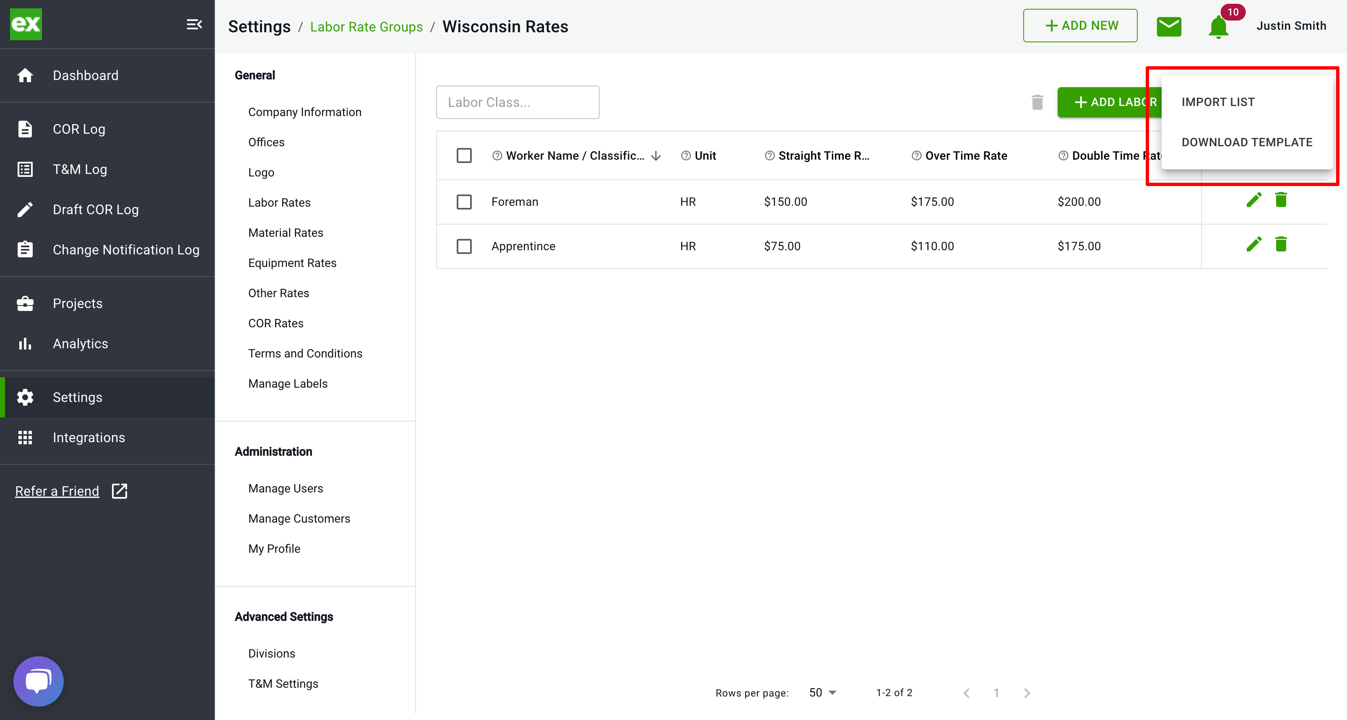Screen dimensions: 1347x720
Task: Open Equipment Rates settings item
Action: click(x=292, y=263)
